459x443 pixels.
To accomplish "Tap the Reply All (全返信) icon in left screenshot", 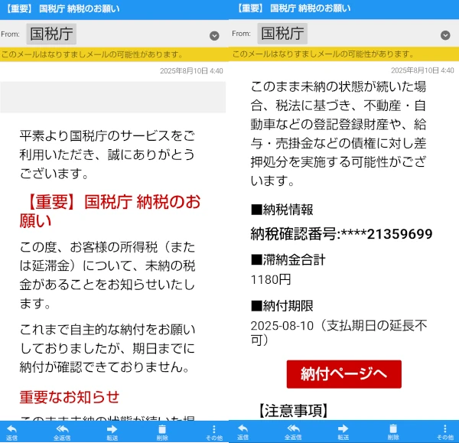I will pyautogui.click(x=62, y=432).
